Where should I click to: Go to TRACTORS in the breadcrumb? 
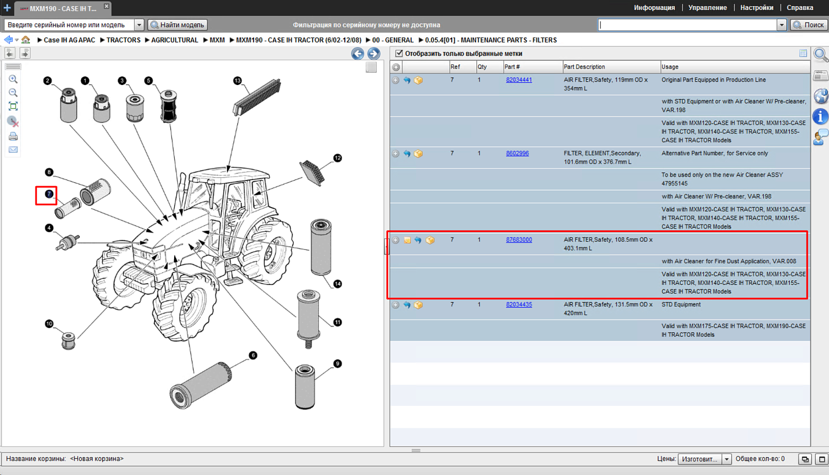pyautogui.click(x=123, y=40)
